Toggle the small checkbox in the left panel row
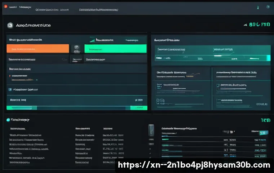274x173 pixels. pyautogui.click(x=10, y=89)
